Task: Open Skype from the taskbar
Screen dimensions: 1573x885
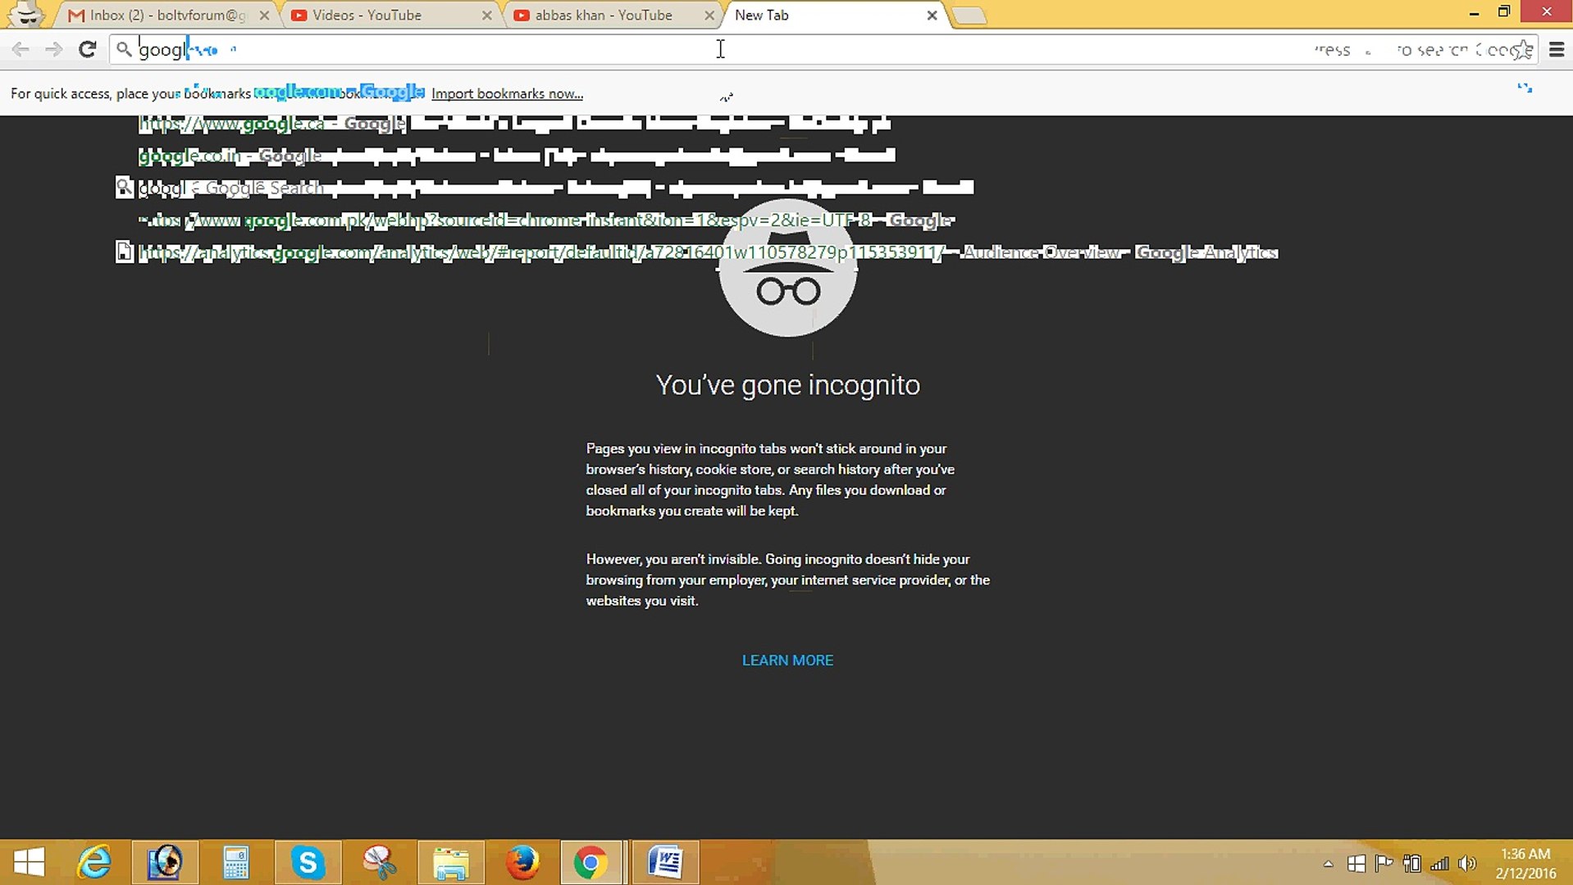Action: [307, 862]
